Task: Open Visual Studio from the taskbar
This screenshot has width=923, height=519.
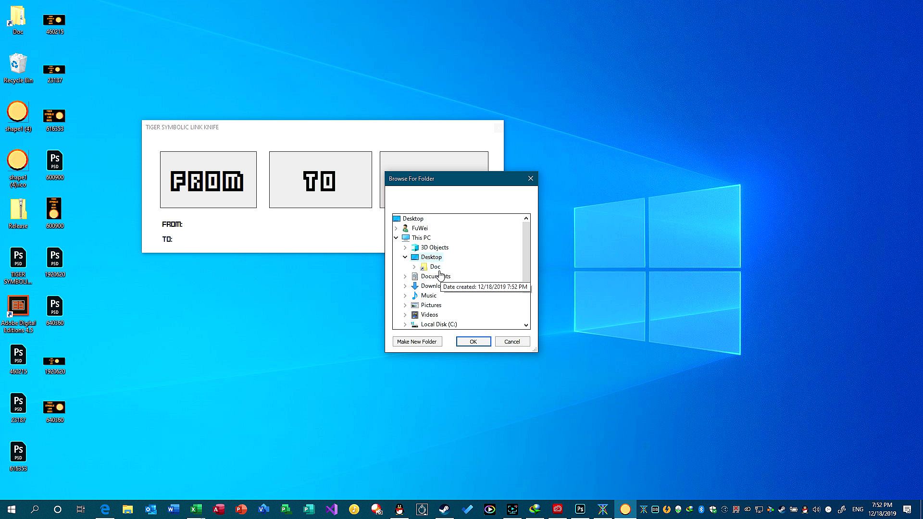Action: coord(332,509)
